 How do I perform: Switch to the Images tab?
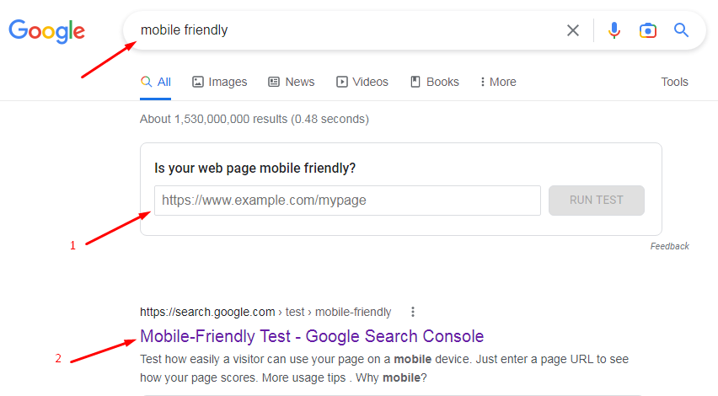click(x=220, y=82)
